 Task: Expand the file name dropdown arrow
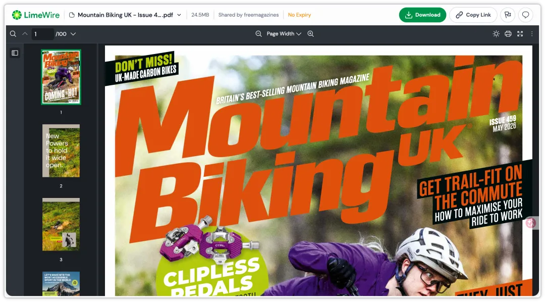(x=179, y=15)
